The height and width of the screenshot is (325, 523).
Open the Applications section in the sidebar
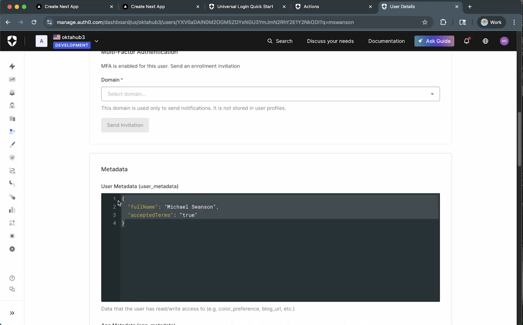pyautogui.click(x=12, y=92)
